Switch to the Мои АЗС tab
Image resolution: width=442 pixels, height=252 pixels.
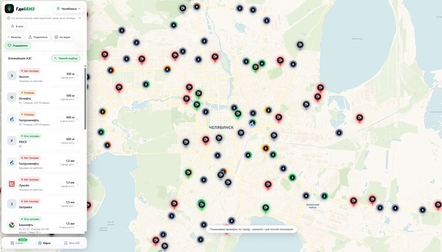tap(72, 243)
